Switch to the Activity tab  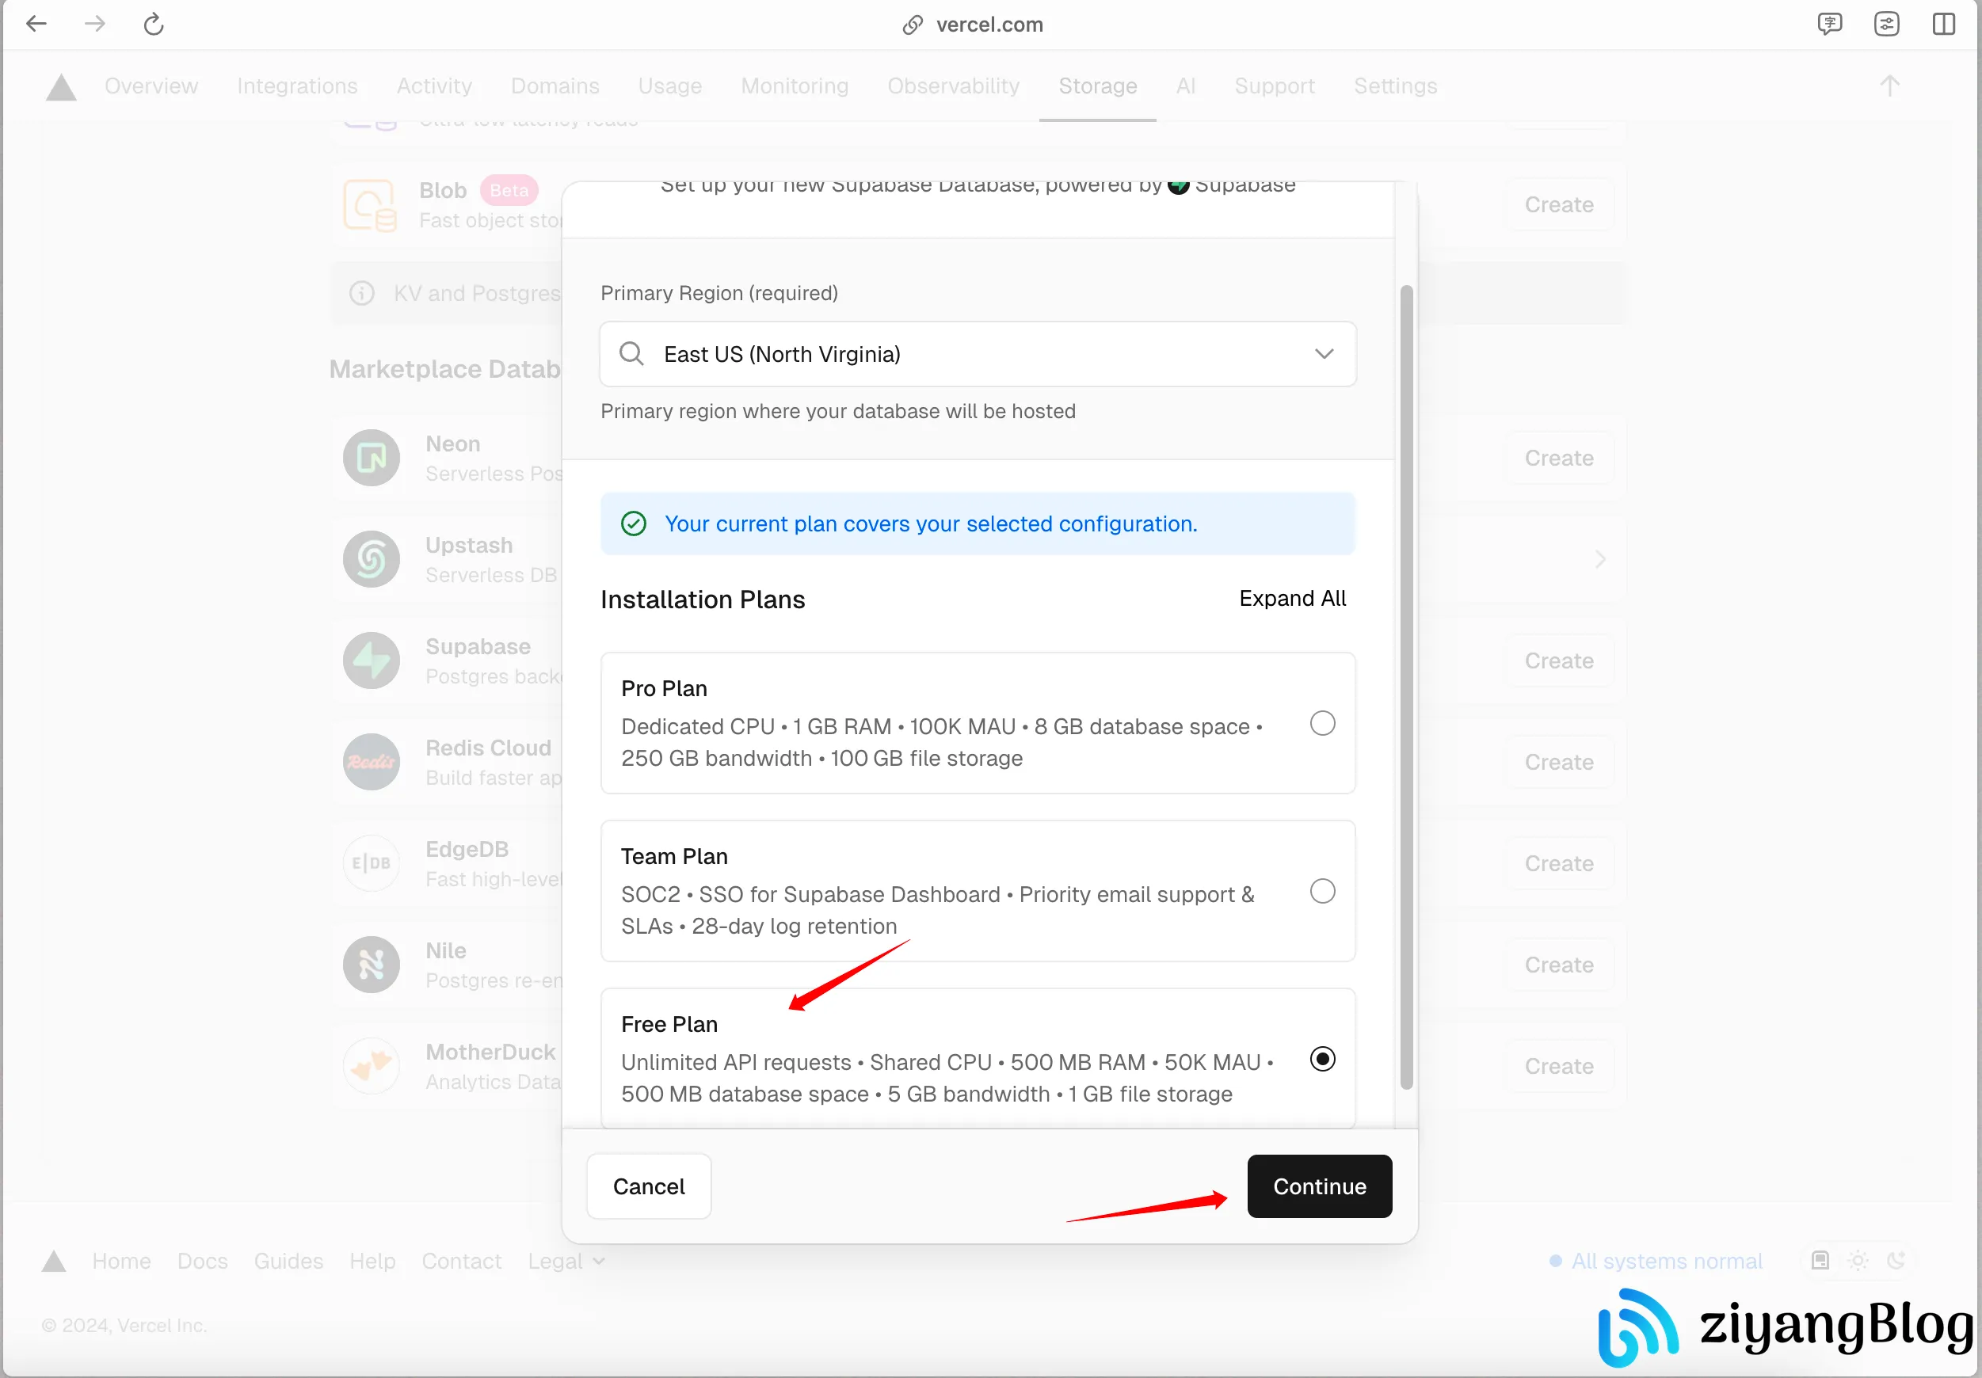click(x=434, y=86)
